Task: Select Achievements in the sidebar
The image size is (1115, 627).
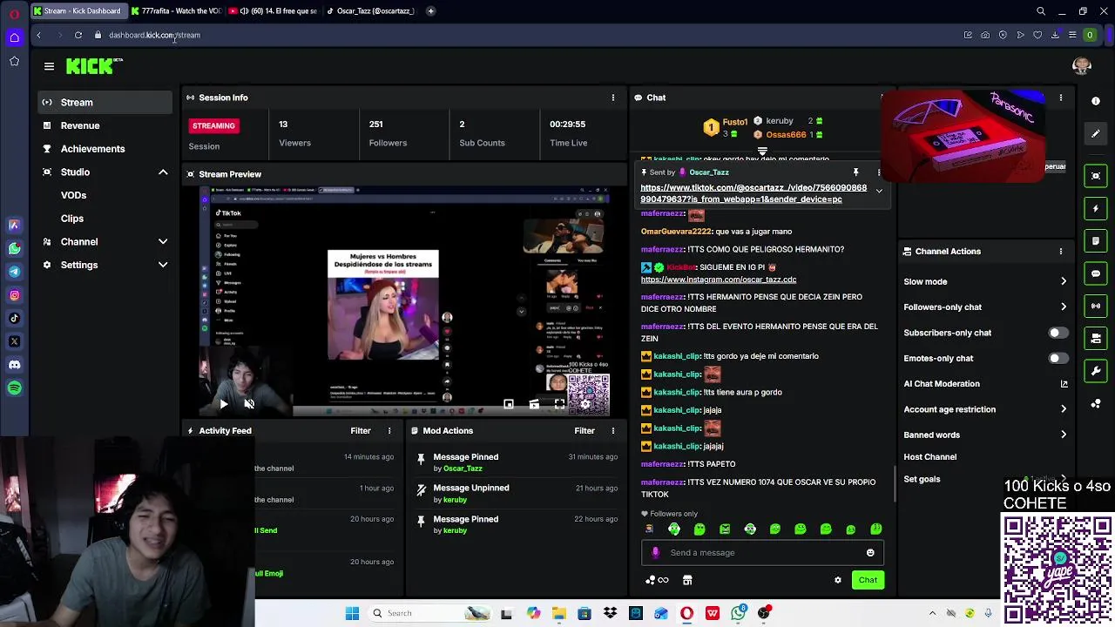Action: tap(105, 149)
